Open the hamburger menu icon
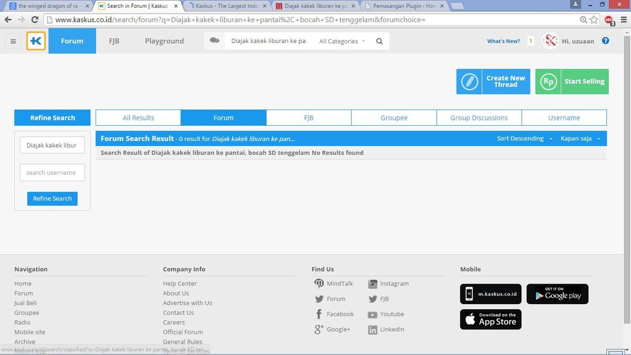Image resolution: width=631 pixels, height=355 pixels. point(13,41)
